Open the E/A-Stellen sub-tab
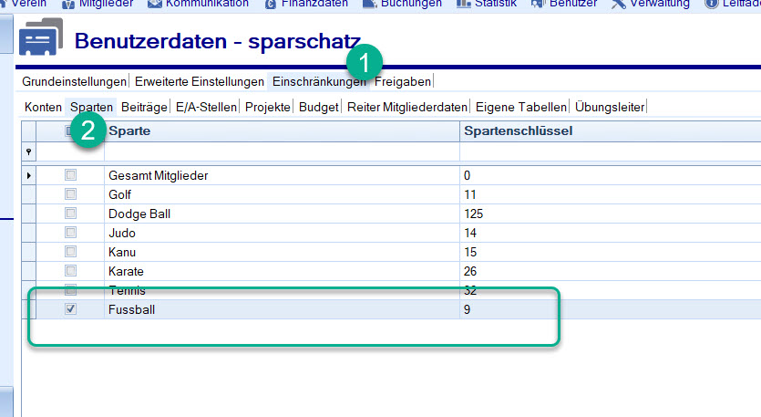This screenshot has width=761, height=417. (206, 107)
